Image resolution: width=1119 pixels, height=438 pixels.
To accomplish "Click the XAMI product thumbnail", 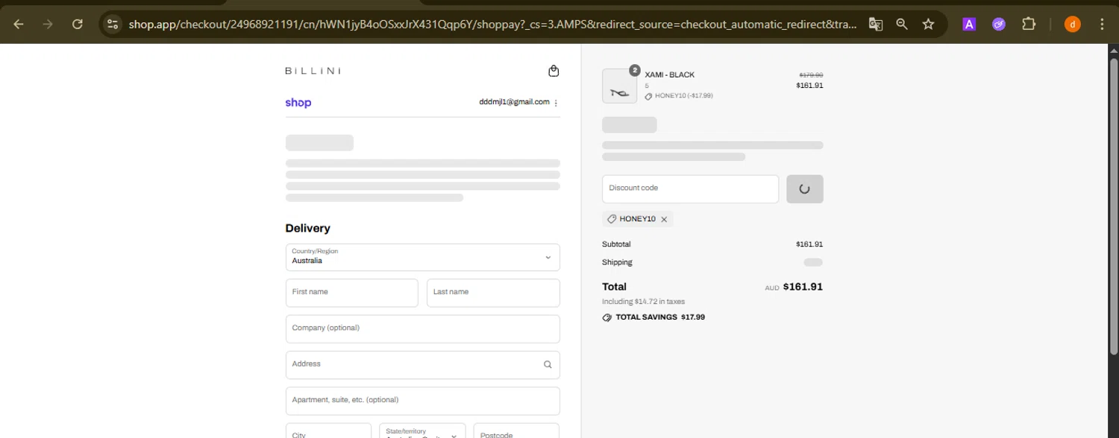I will (x=619, y=86).
